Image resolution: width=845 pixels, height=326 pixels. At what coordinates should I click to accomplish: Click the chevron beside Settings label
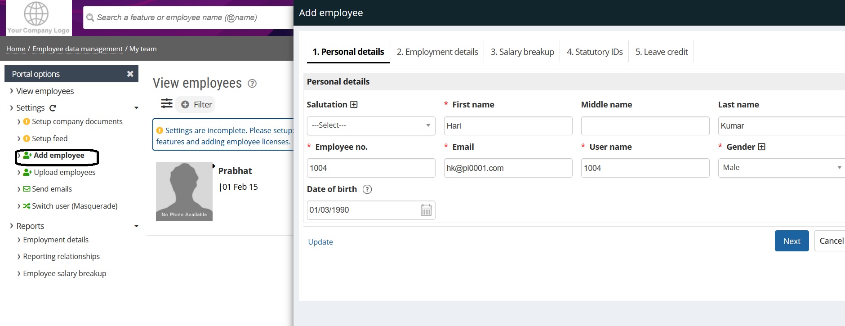click(x=12, y=107)
